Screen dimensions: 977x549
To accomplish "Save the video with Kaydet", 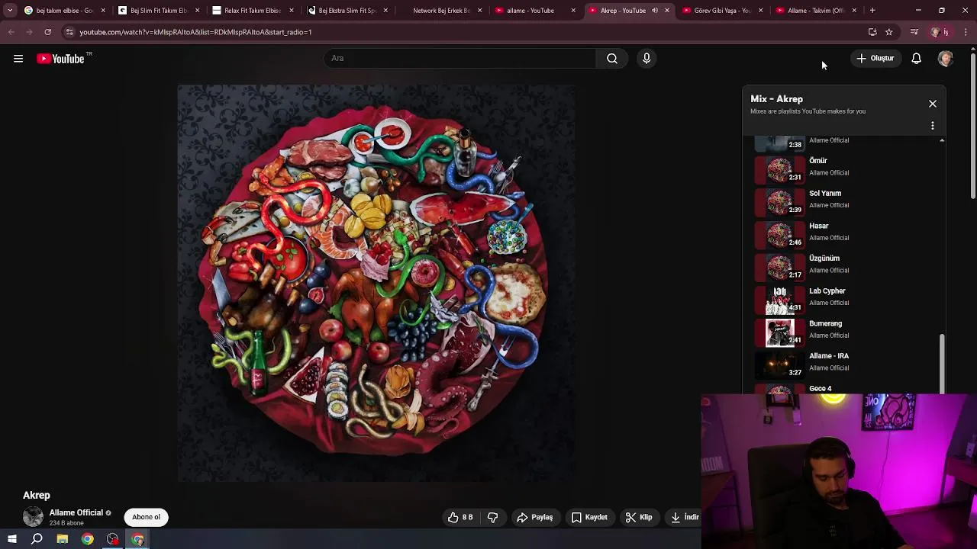I will point(589,518).
